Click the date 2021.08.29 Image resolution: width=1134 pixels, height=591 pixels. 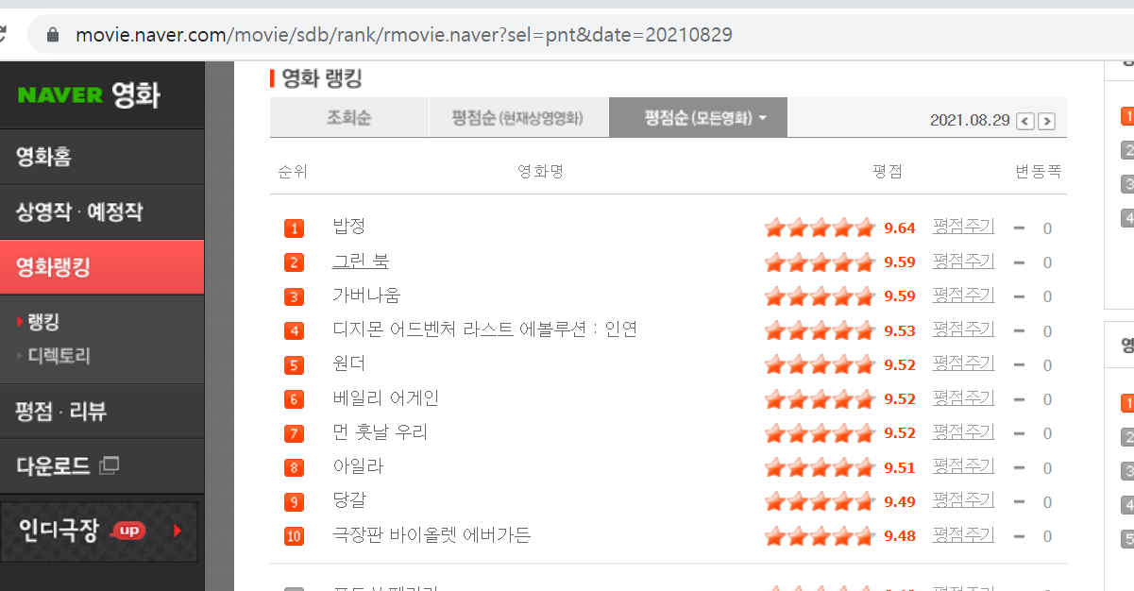pyautogui.click(x=970, y=121)
